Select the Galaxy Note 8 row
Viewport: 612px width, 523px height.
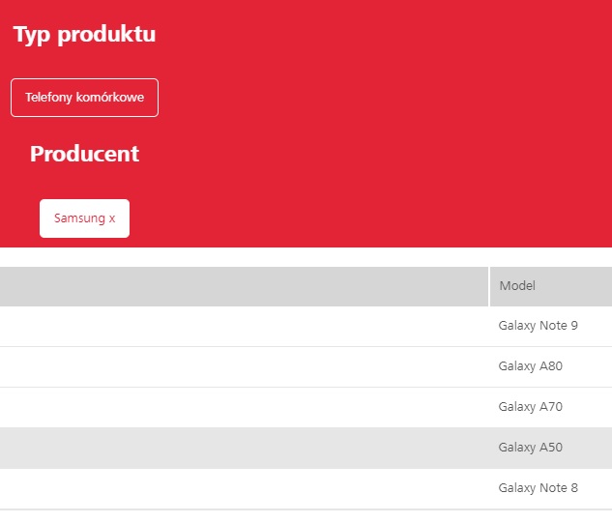[x=306, y=488]
